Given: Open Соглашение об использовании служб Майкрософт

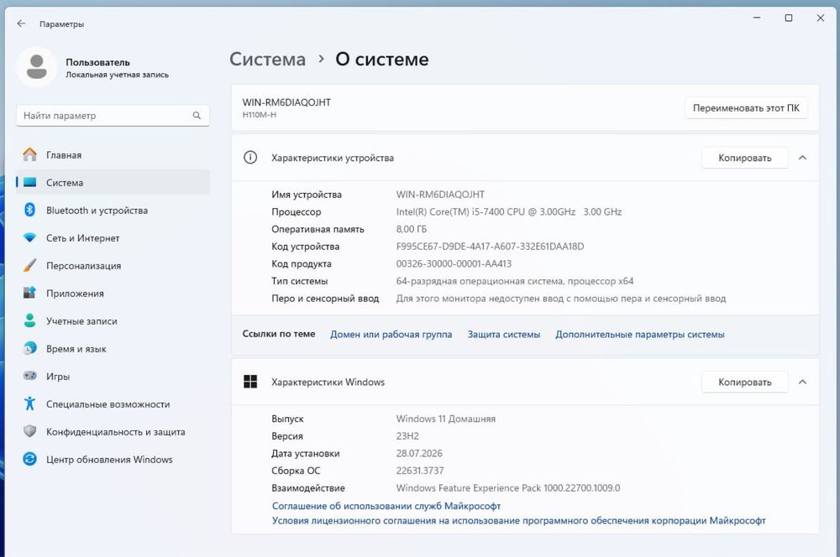Looking at the screenshot, I should click(386, 506).
